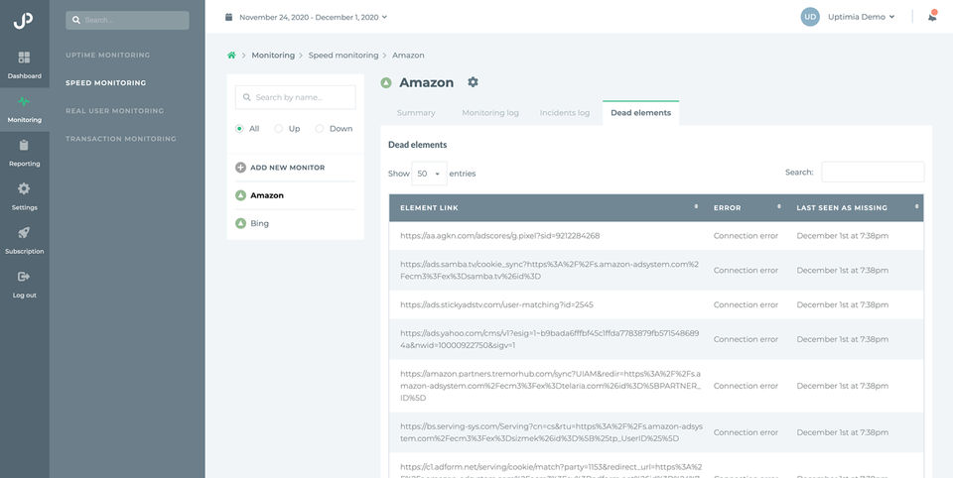Click the notification bell icon
953x478 pixels.
tap(932, 16)
